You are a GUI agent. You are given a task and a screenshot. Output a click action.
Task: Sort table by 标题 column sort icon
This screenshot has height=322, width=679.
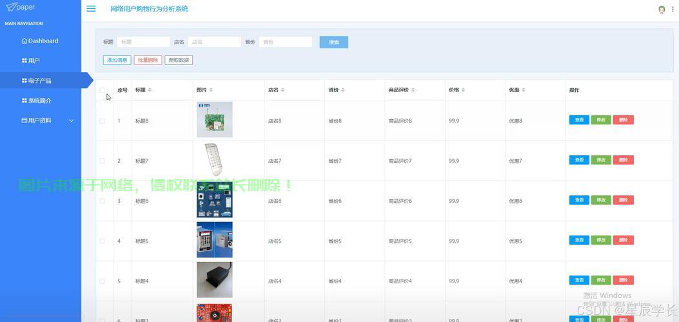(x=150, y=90)
